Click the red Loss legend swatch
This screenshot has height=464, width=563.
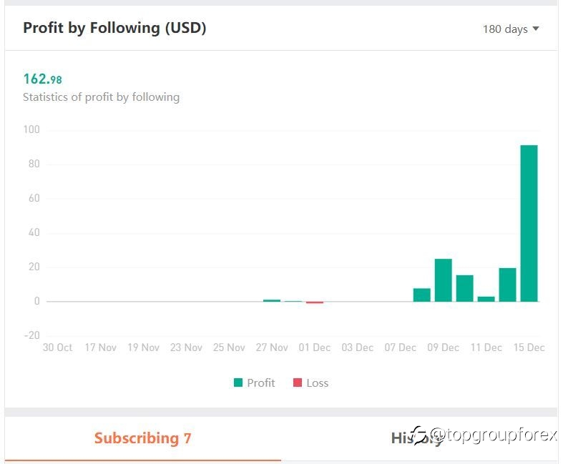(x=298, y=383)
